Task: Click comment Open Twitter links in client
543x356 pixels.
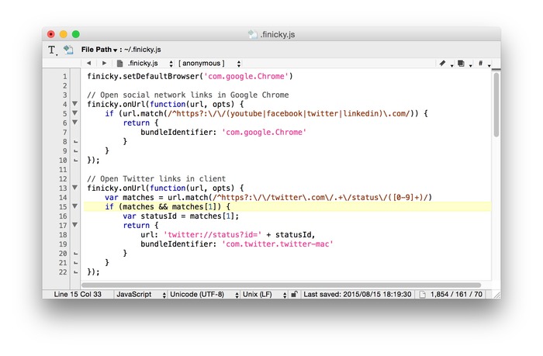Action: (x=156, y=178)
